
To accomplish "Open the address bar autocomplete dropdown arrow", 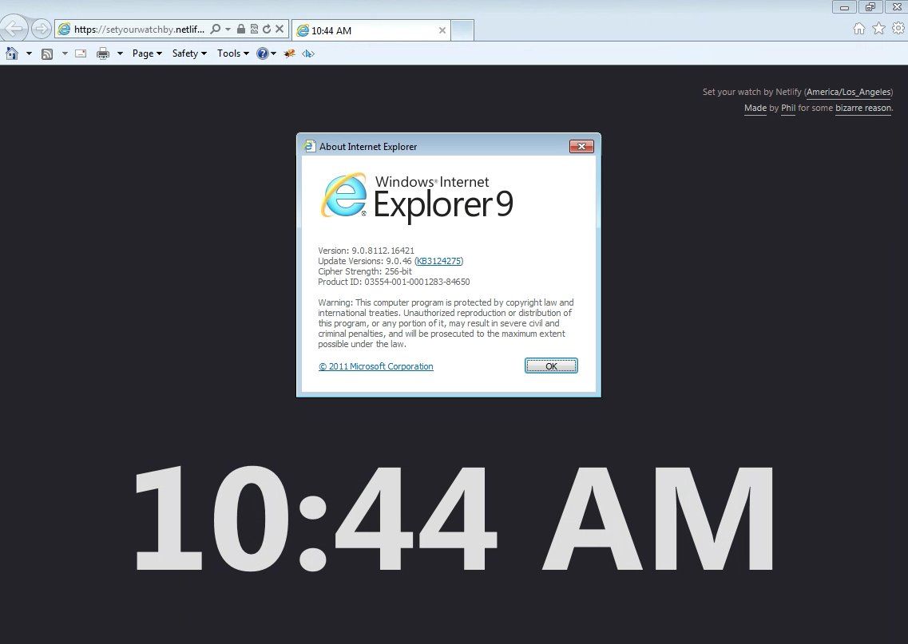I will 228,29.
